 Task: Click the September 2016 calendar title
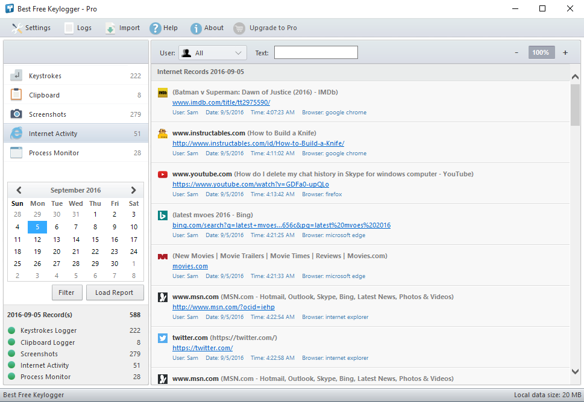(x=75, y=190)
